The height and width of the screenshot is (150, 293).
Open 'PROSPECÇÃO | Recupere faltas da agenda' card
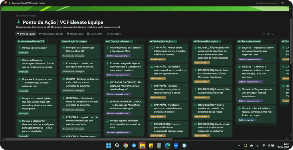coord(212,93)
